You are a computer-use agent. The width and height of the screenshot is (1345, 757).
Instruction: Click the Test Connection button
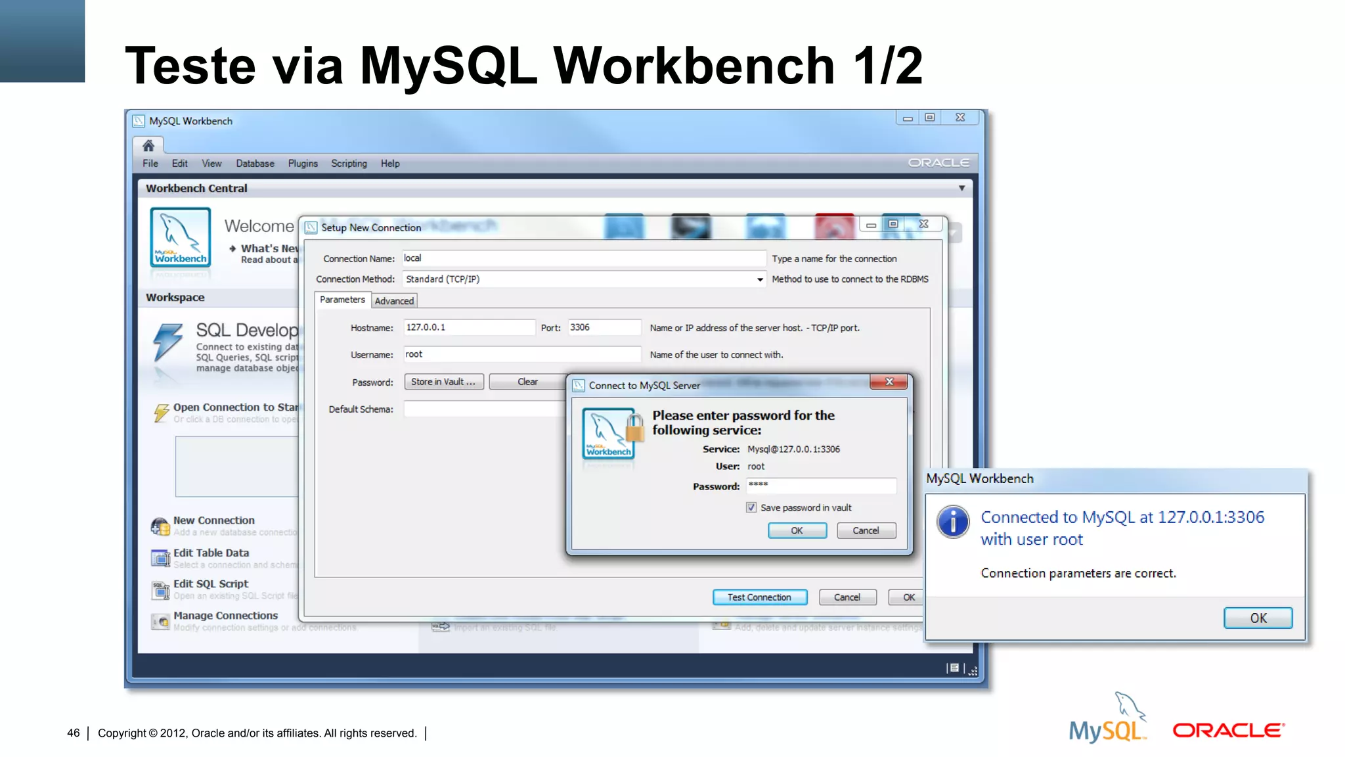click(759, 597)
